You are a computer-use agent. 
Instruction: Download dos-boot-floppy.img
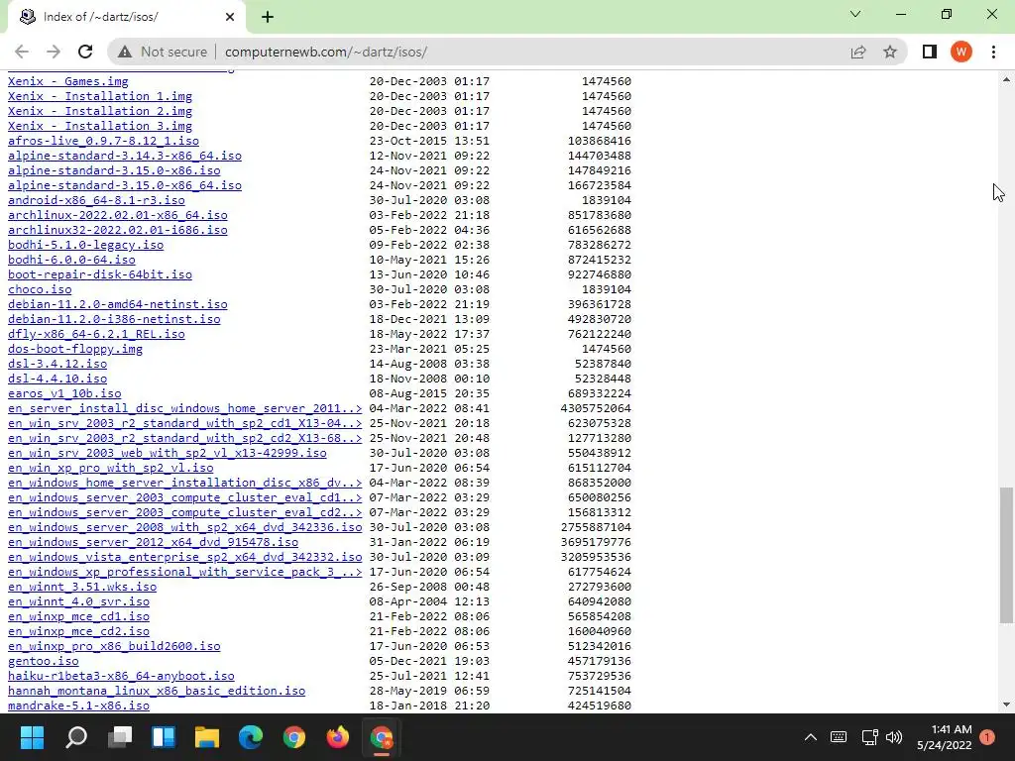click(75, 350)
